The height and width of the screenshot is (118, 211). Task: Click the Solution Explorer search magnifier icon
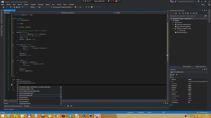pyautogui.click(x=205, y=16)
